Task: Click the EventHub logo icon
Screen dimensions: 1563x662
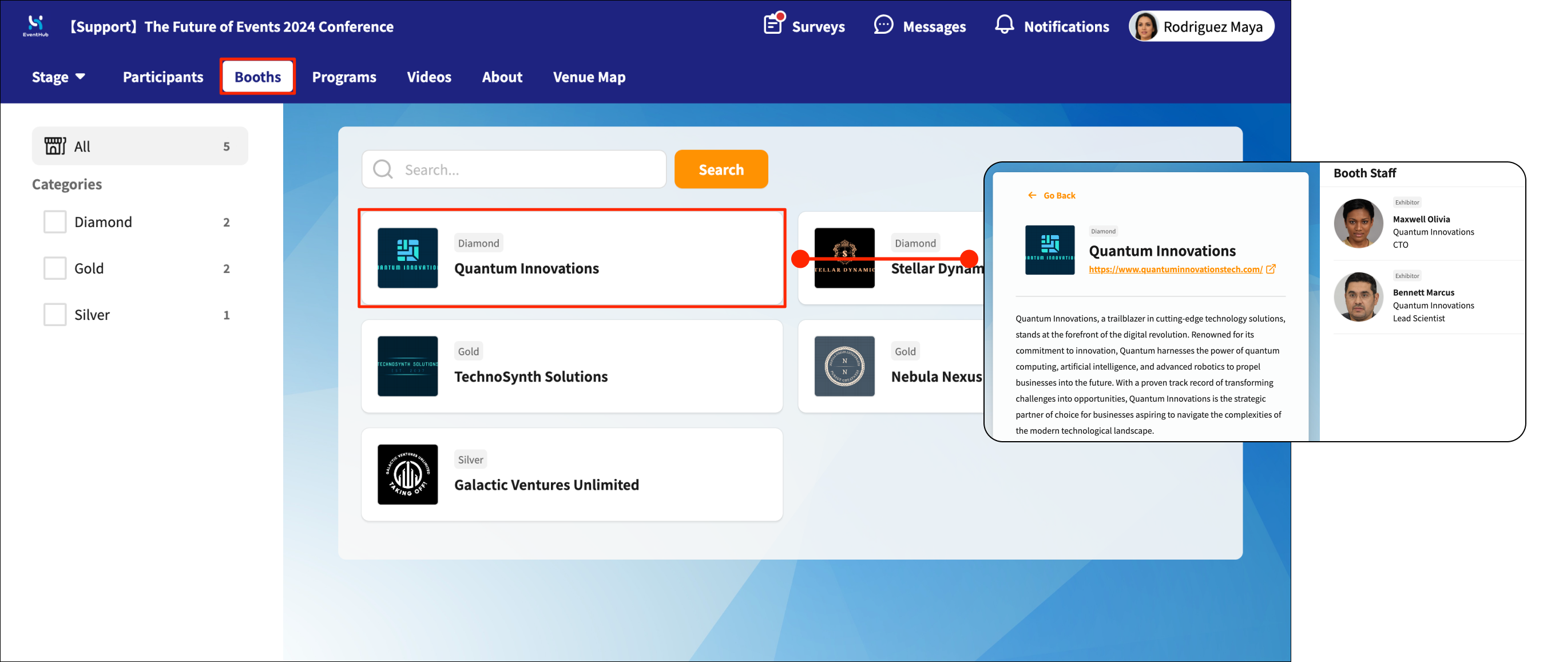Action: [x=36, y=26]
